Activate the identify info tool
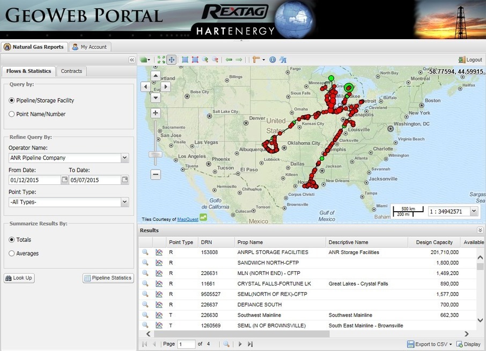Image resolution: width=486 pixels, height=351 pixels. [x=273, y=59]
